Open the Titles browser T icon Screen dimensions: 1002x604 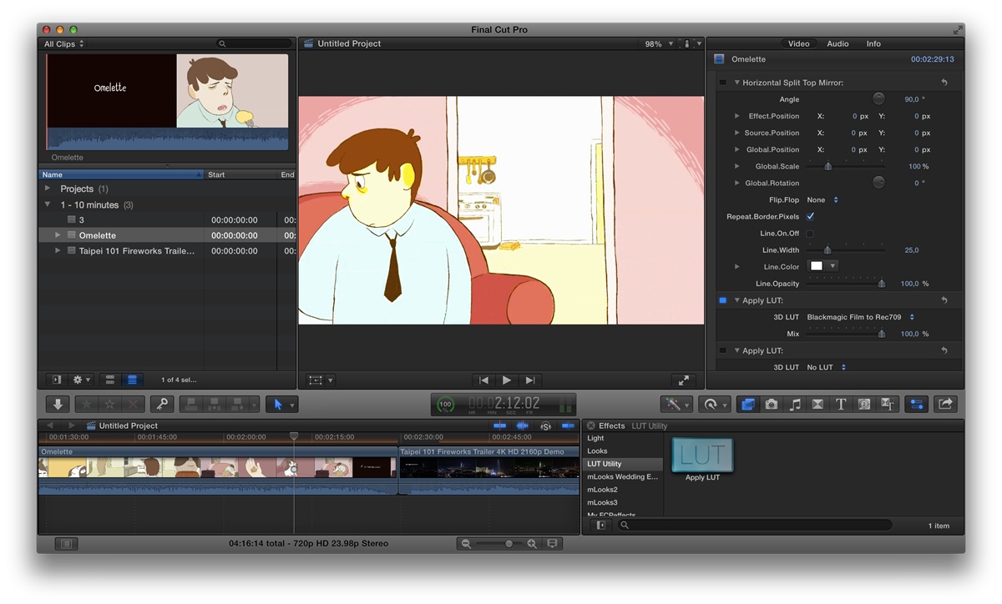point(841,404)
